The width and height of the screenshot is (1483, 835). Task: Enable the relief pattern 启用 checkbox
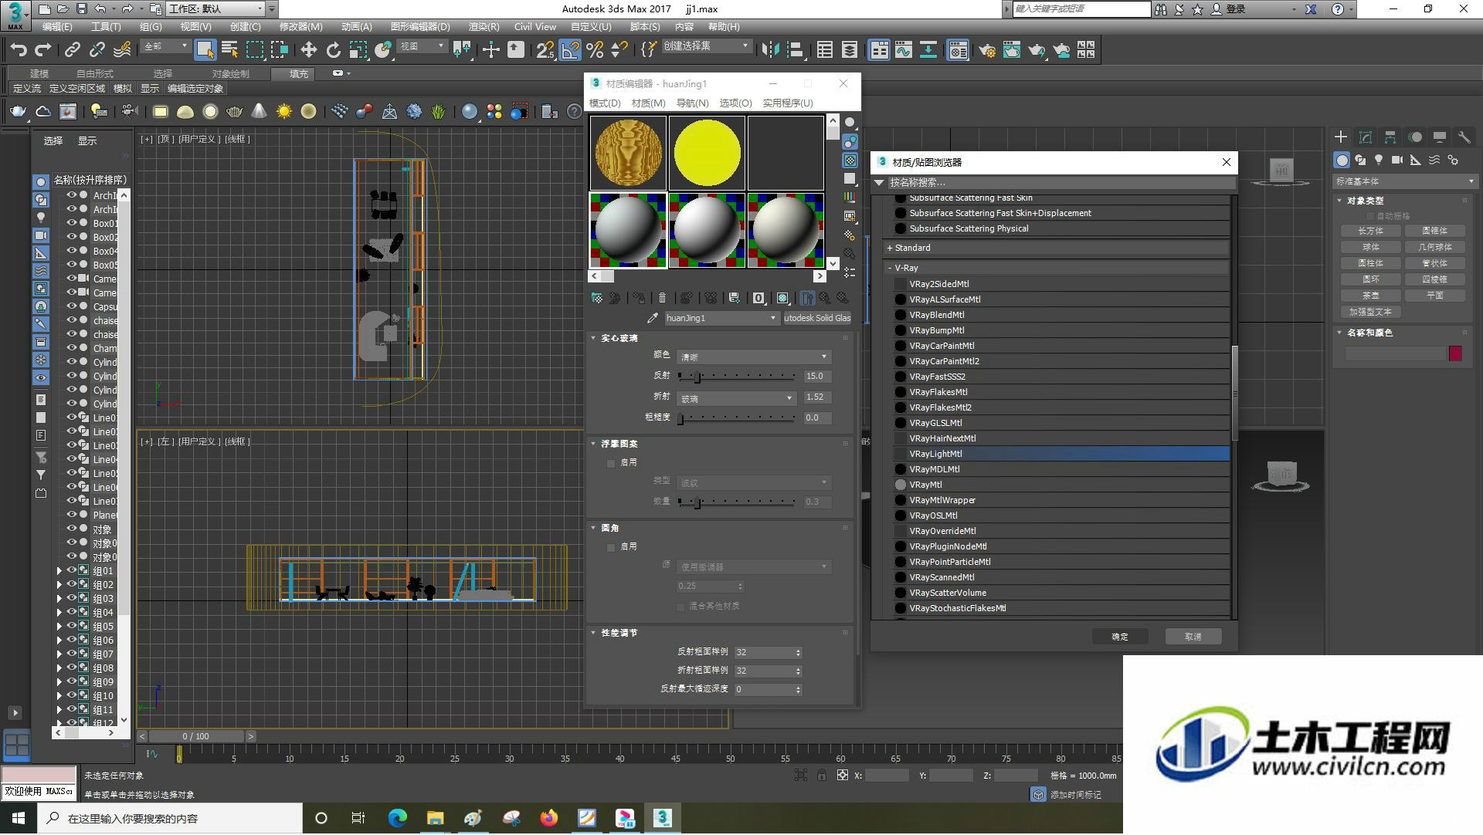(611, 463)
